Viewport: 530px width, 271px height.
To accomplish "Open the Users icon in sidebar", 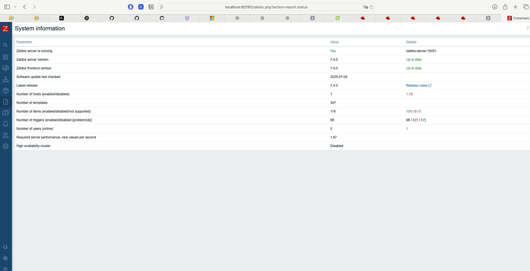I will (x=6, y=135).
